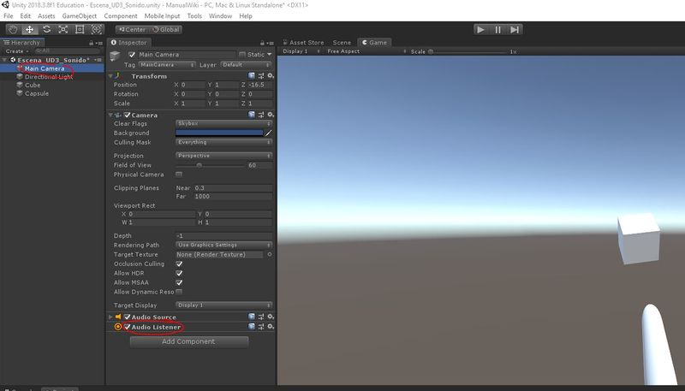Open the Tag dropdown

click(167, 64)
